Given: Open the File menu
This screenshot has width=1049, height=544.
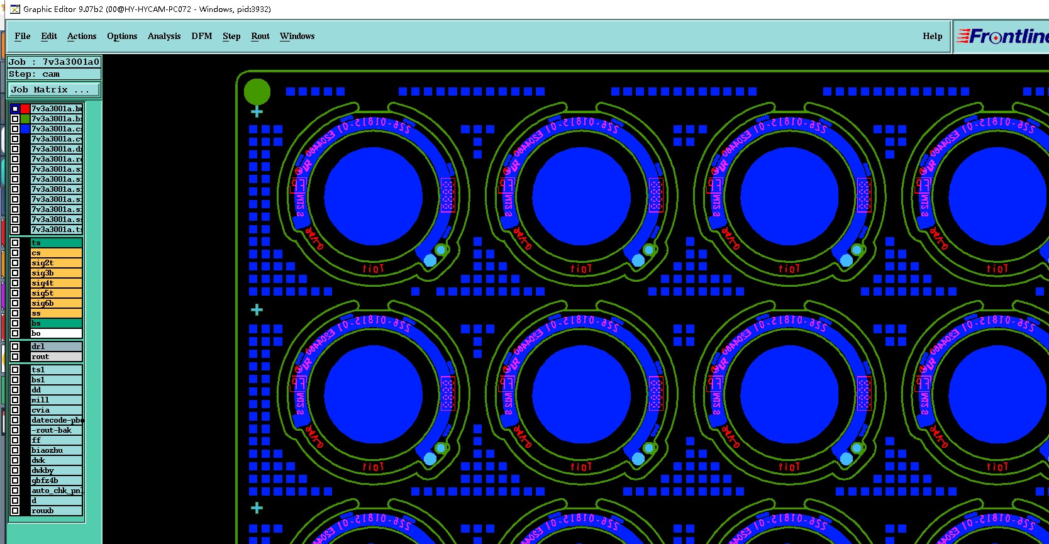Looking at the screenshot, I should [23, 36].
